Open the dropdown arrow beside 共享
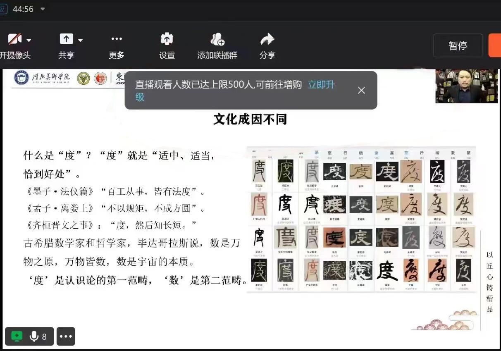Image resolution: width=501 pixels, height=351 pixels. (80, 40)
